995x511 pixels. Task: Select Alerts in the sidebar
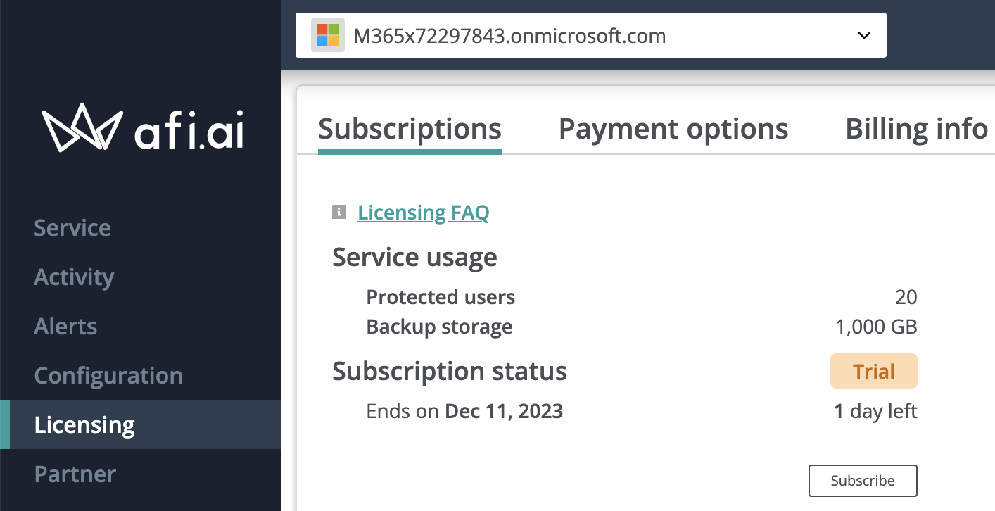click(x=65, y=327)
